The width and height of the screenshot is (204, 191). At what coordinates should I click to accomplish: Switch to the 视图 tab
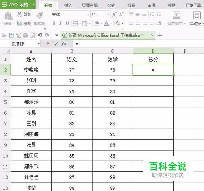click(171, 5)
